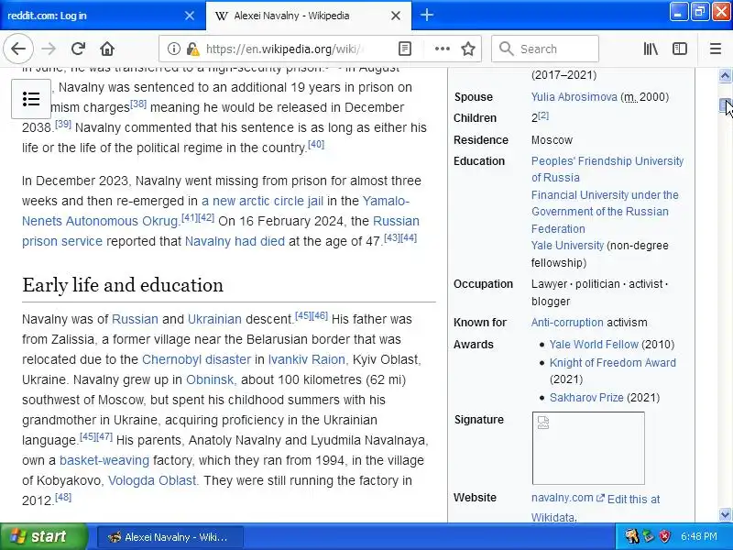Open the Sakharov Prize link
Screen dimensions: 733x550
pyautogui.click(x=586, y=398)
